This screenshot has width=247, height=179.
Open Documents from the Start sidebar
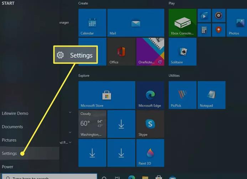12,127
